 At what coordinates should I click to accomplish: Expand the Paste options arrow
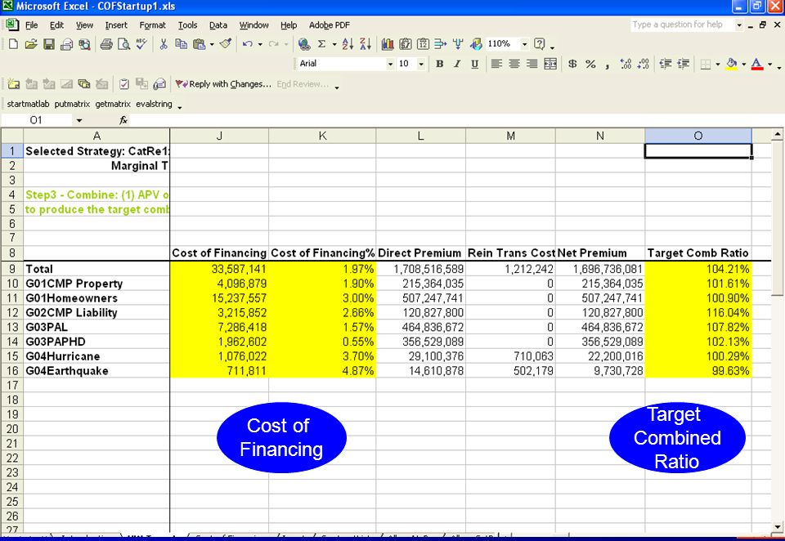(212, 44)
